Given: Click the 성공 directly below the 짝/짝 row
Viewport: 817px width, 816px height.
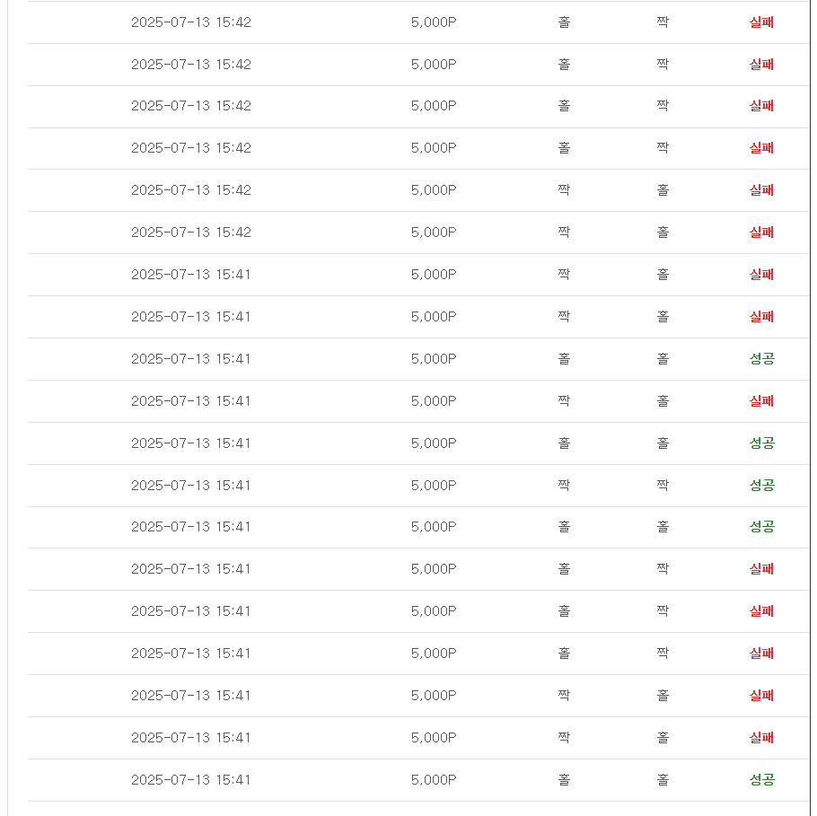Looking at the screenshot, I should (761, 526).
